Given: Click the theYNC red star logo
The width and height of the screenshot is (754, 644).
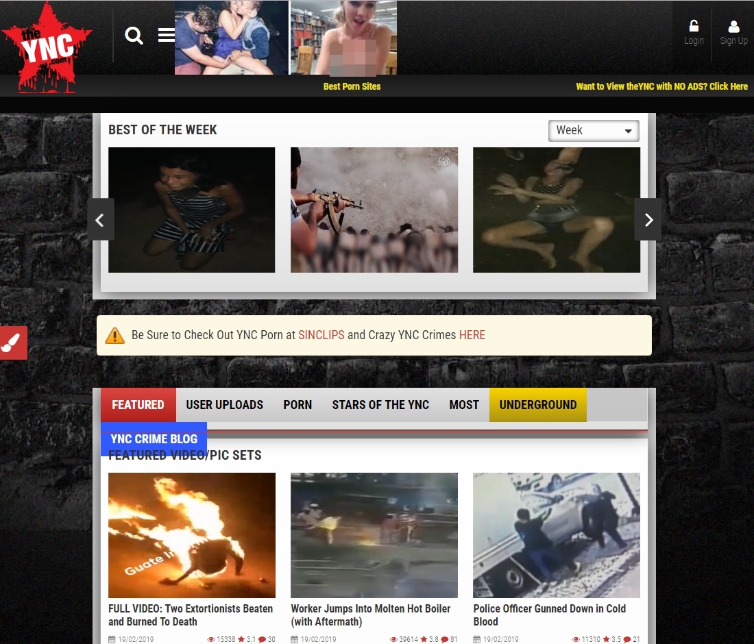Looking at the screenshot, I should pyautogui.click(x=47, y=47).
